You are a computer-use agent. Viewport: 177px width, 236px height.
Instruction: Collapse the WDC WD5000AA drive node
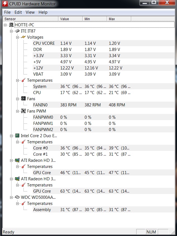tap(11, 197)
